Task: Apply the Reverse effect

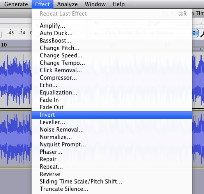Action: (x=112, y=174)
